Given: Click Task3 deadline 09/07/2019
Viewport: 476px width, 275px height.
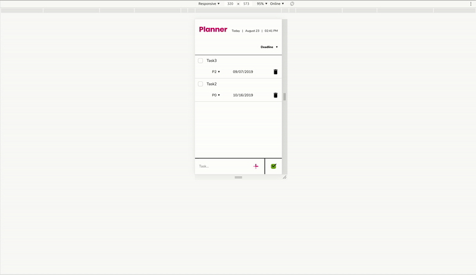Looking at the screenshot, I should tap(243, 72).
